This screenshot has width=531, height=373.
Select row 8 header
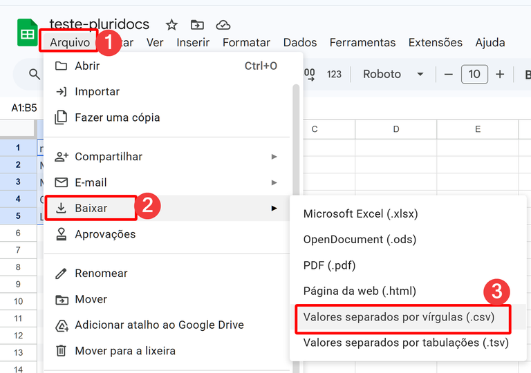pyautogui.click(x=18, y=267)
